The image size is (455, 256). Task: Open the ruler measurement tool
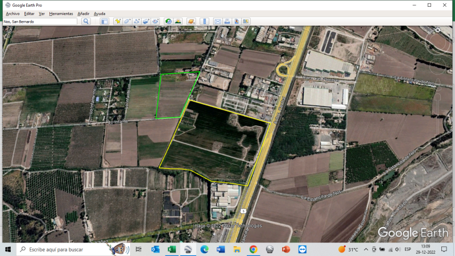click(205, 21)
